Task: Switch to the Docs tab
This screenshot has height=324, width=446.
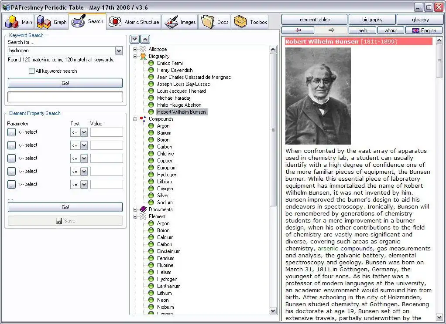Action: click(x=214, y=22)
